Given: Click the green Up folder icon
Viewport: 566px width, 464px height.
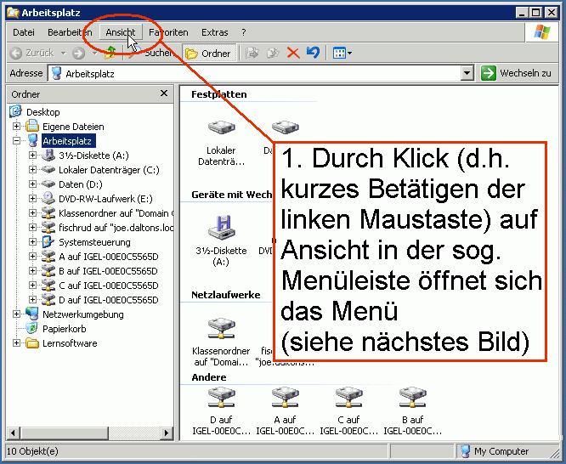Looking at the screenshot, I should 110,53.
